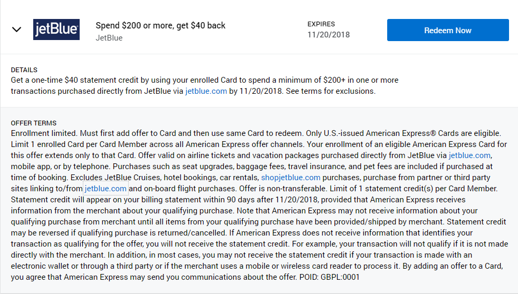This screenshot has width=518, height=294.
Task: Click the EXPIRES label
Action: click(321, 24)
